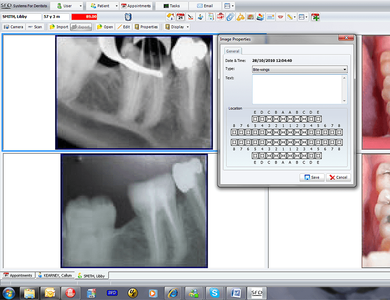
Task: Toggle lower left tooth 1 in Location chart
Action: click(x=284, y=141)
